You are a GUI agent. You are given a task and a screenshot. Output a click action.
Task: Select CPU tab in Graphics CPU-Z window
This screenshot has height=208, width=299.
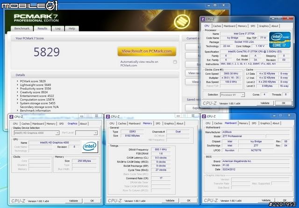pos(15,124)
